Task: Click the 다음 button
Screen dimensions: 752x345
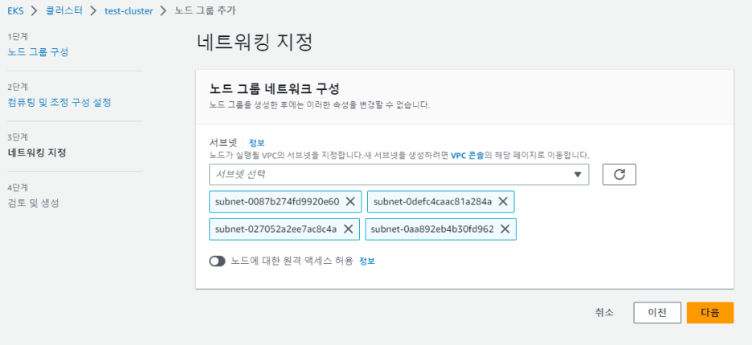Action: (x=709, y=313)
